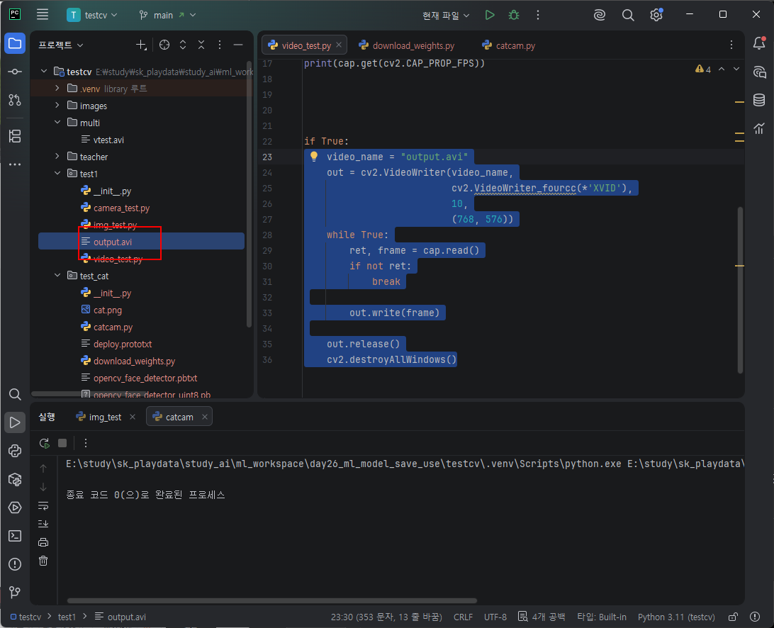Open IDE settings gear

(x=656, y=15)
